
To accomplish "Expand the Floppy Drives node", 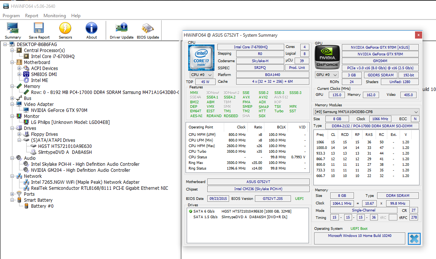I will click(x=19, y=134).
